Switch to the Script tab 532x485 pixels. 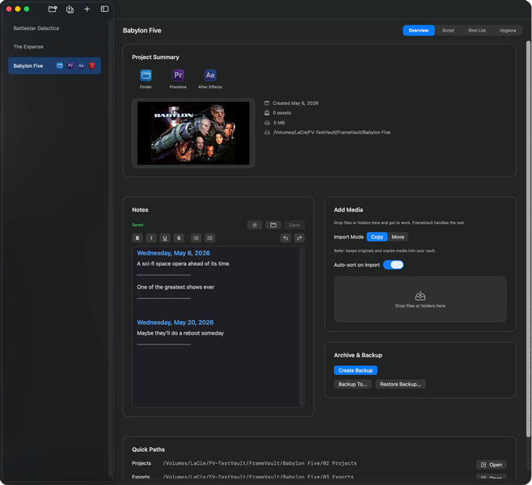[x=448, y=31]
